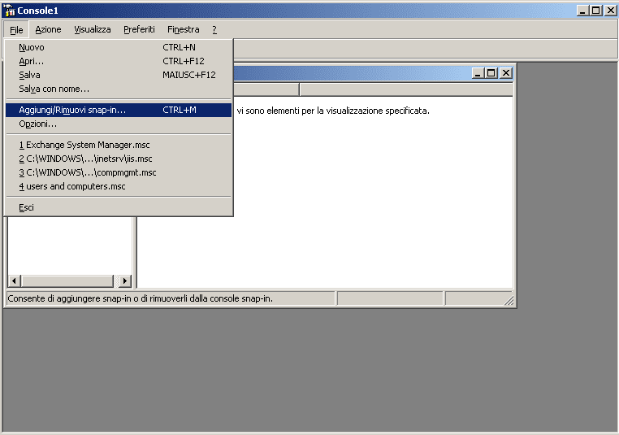Open recent file compmgmt.msc
This screenshot has width=619, height=435.
(119, 172)
